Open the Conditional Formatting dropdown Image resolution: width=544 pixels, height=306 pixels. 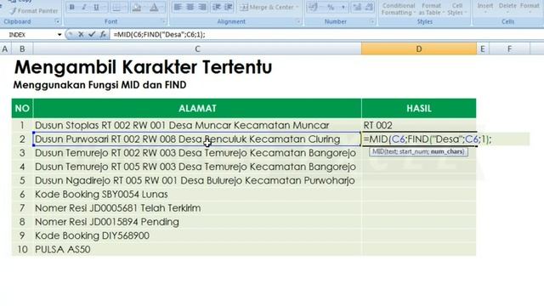[399, 9]
